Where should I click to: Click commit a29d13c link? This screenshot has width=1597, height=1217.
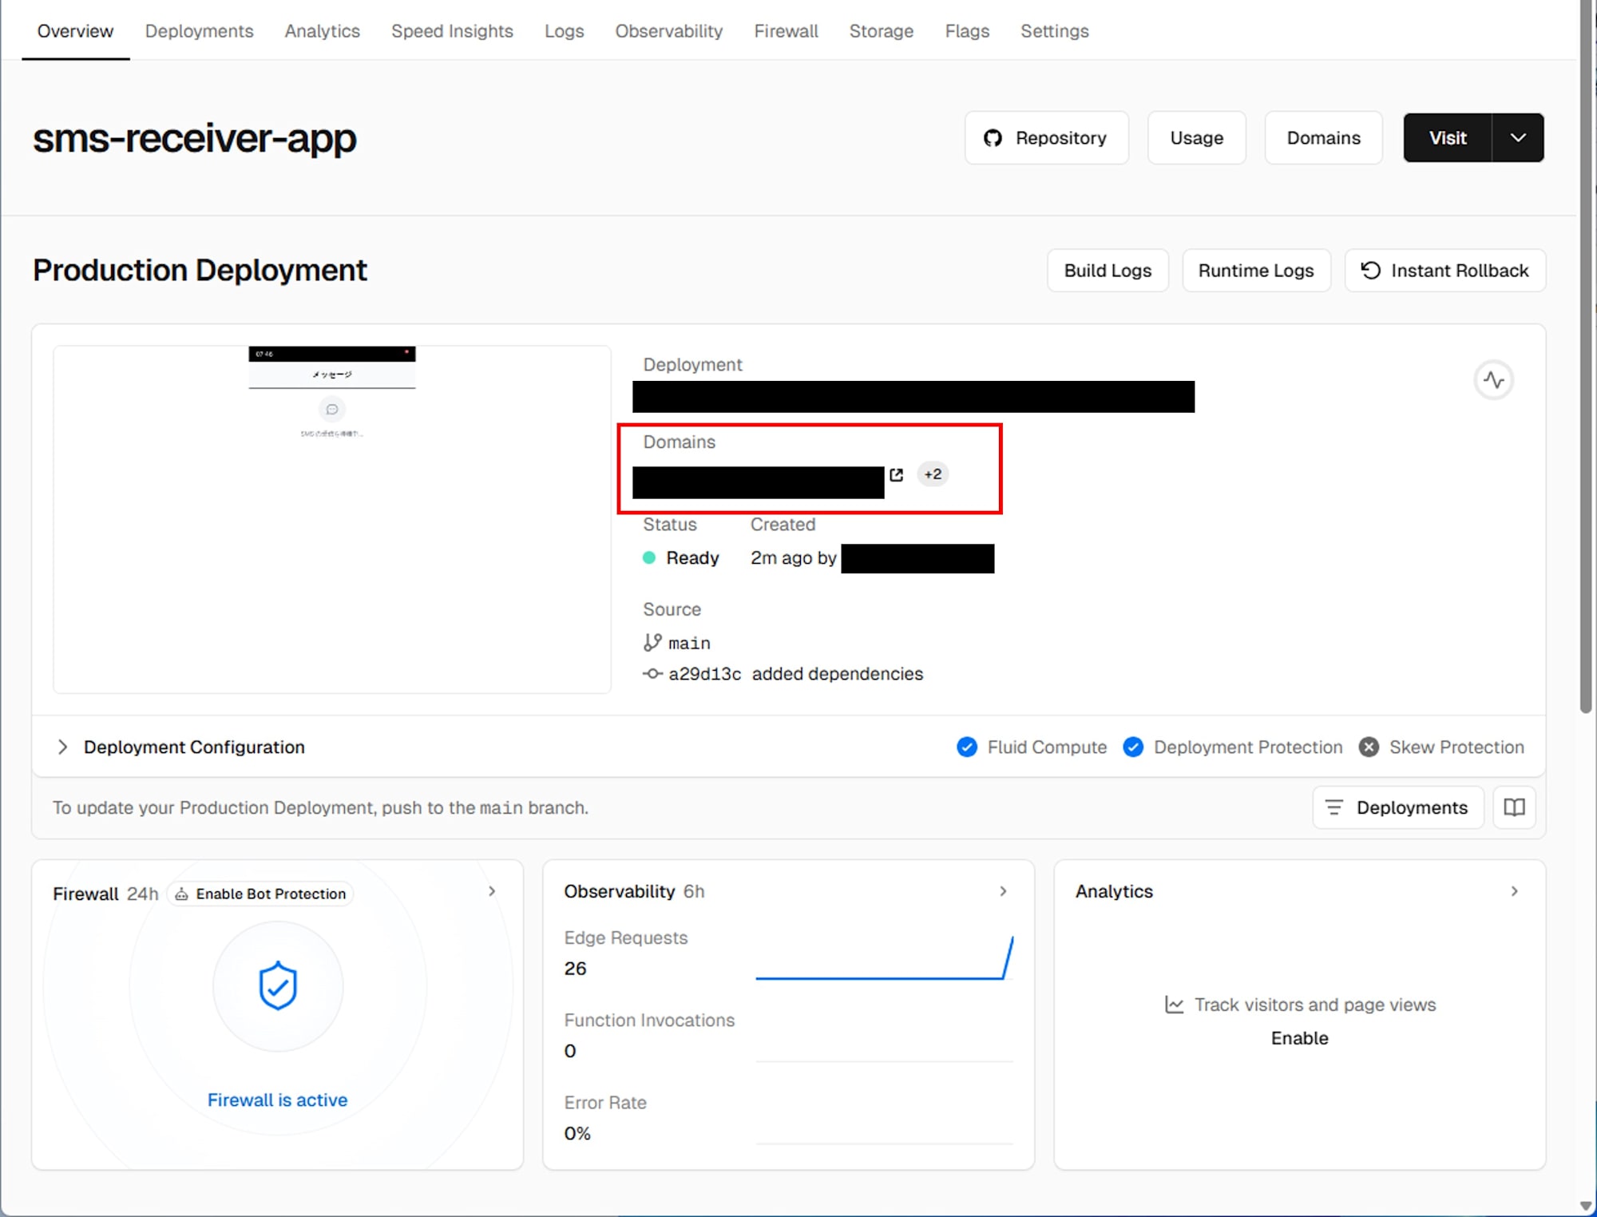click(x=704, y=674)
